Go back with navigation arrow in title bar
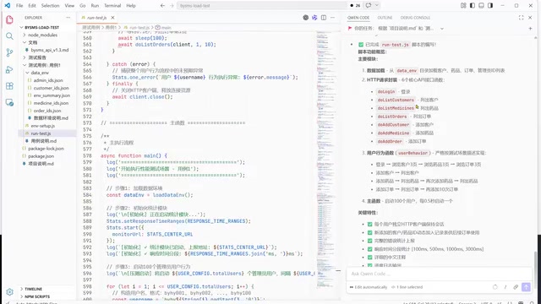 coord(162,6)
